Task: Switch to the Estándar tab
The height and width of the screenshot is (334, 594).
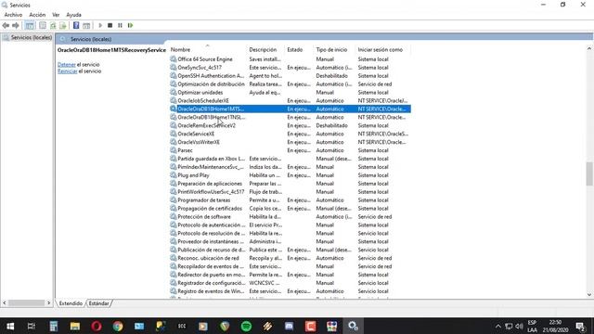Action: pos(99,303)
